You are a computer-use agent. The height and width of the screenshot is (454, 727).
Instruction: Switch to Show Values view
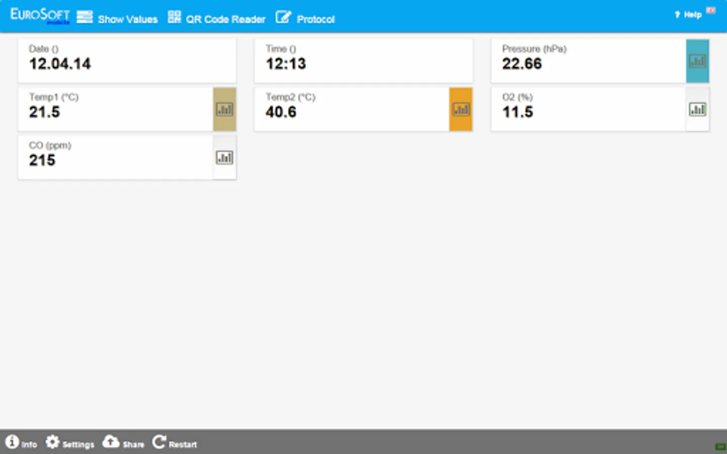(x=117, y=18)
